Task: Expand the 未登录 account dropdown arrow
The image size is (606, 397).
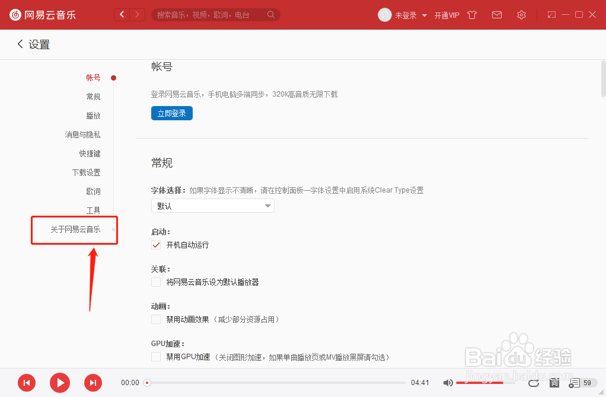Action: 425,15
